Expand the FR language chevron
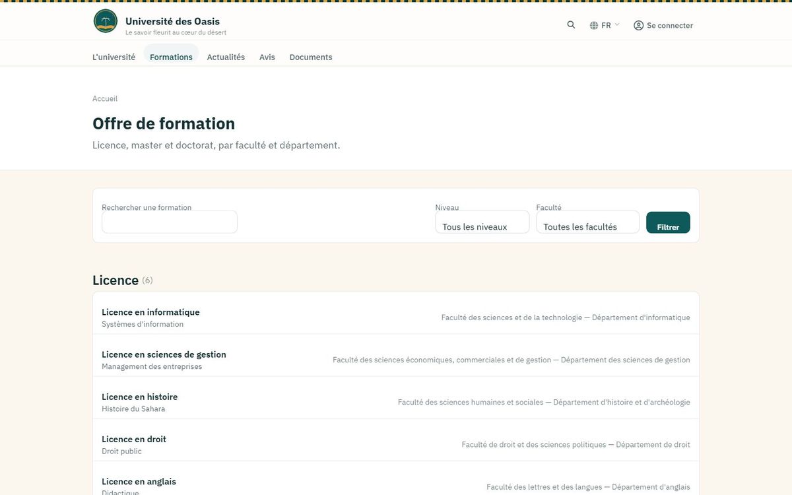 click(x=617, y=25)
